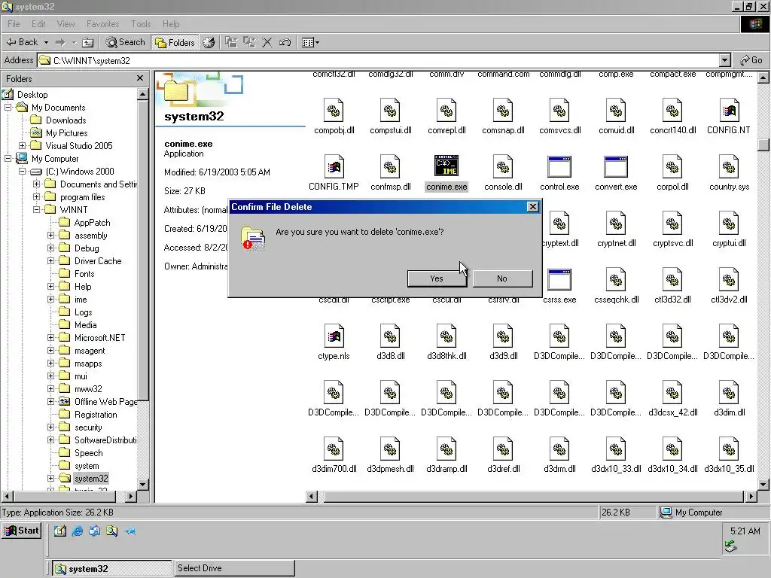Click the History toolbar icon
This screenshot has width=771, height=578.
(209, 42)
